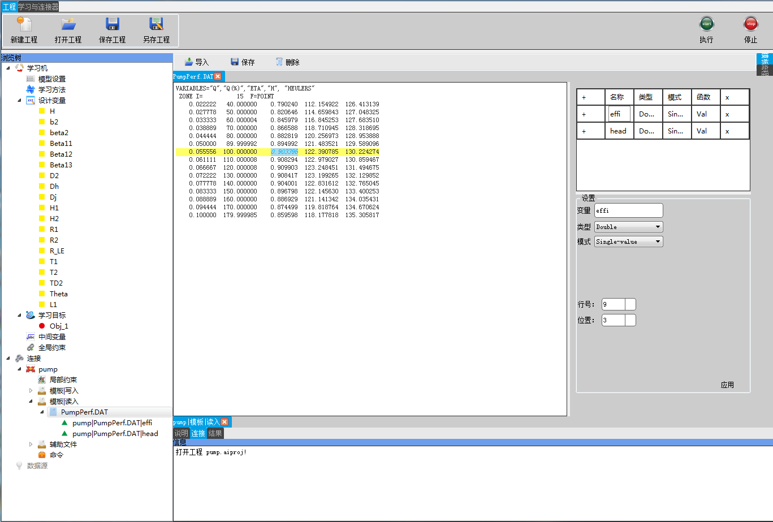Viewport: 773px width, 522px height.
Task: Click the 导入 import toolbar icon
Action: coord(189,62)
